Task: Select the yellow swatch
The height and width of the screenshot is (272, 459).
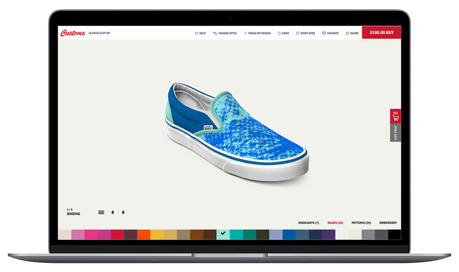Action: click(x=157, y=234)
